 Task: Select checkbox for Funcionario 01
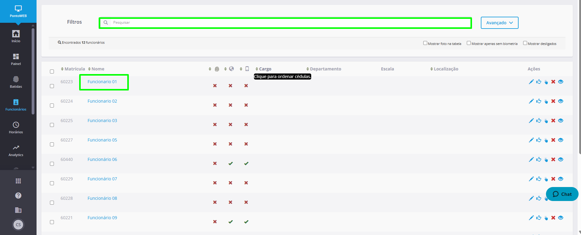pyautogui.click(x=52, y=86)
